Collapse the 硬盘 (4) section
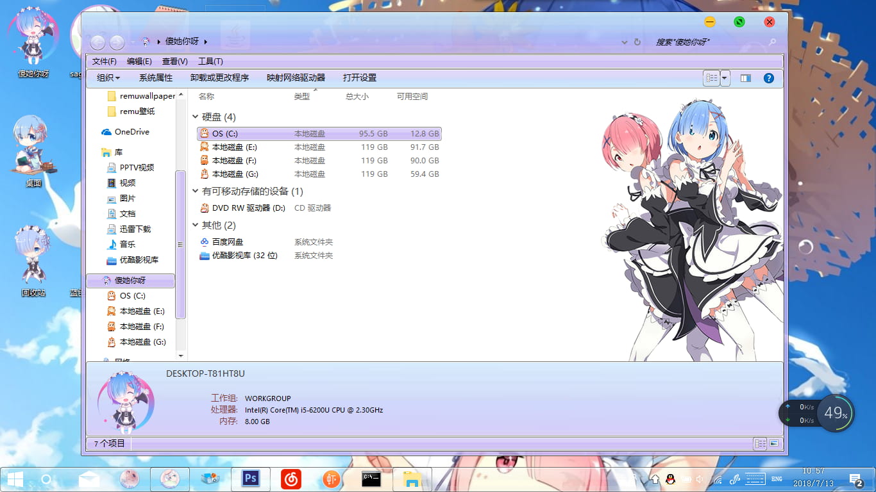This screenshot has width=876, height=492. (196, 117)
